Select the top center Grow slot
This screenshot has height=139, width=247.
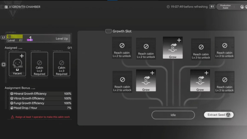173,48
